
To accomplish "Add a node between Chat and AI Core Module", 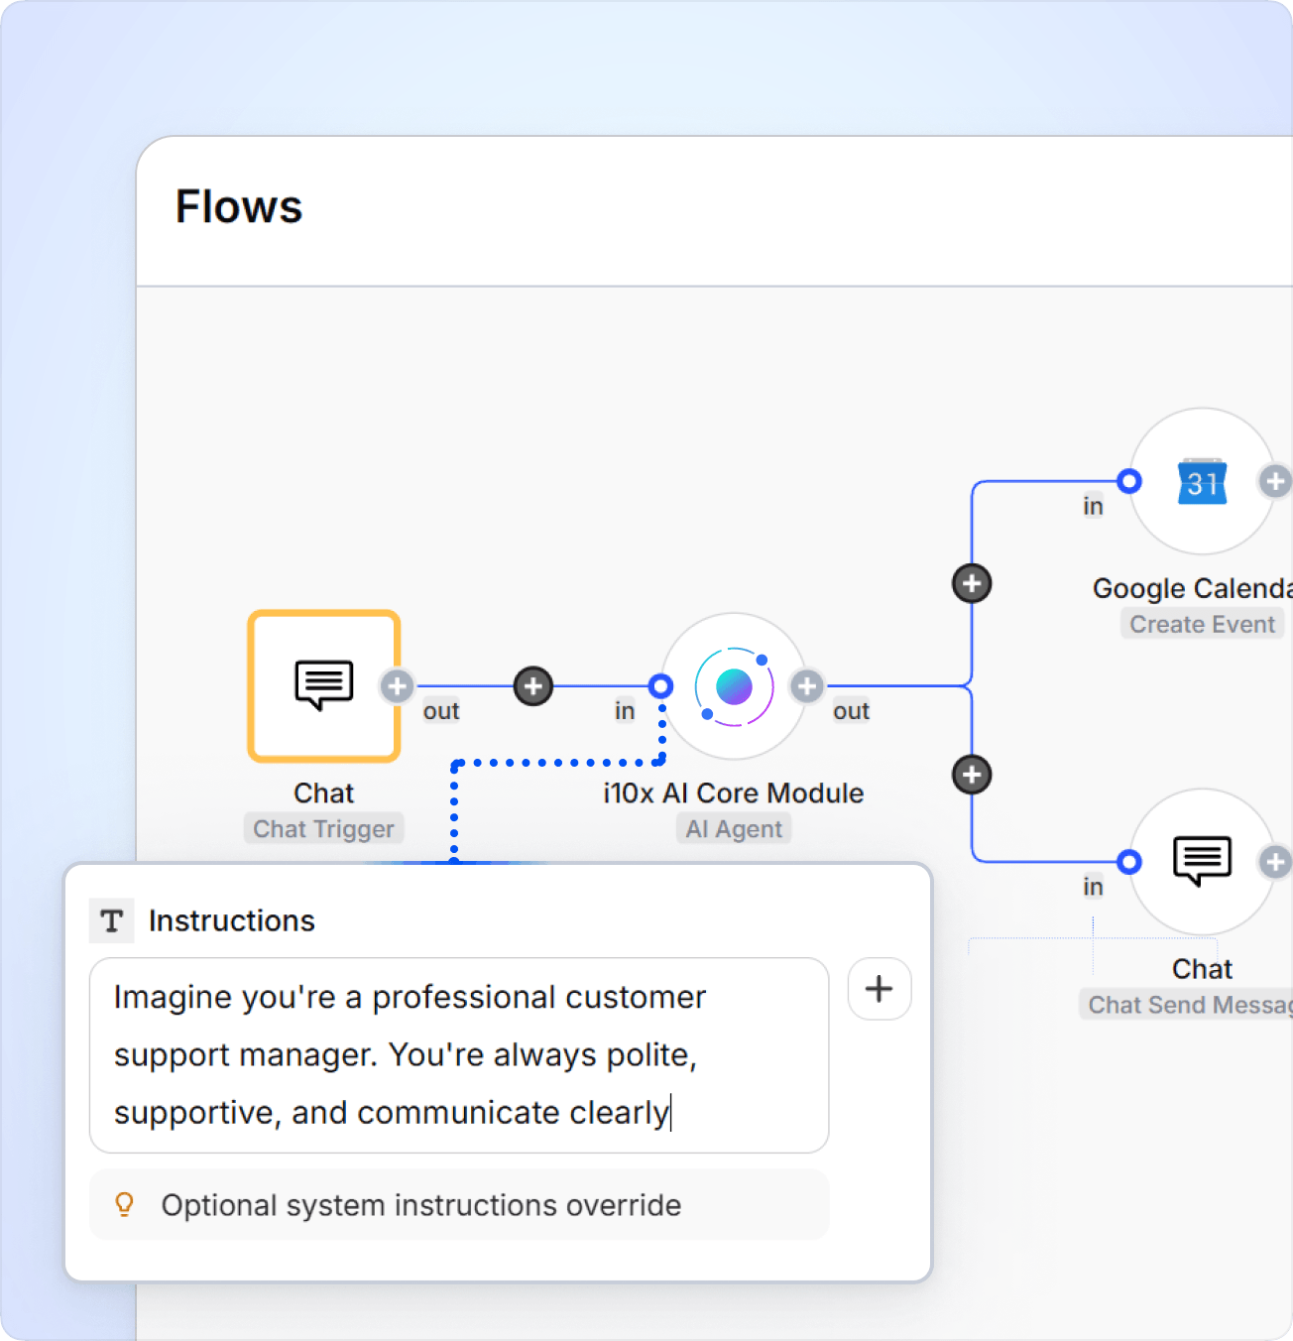I will [533, 685].
